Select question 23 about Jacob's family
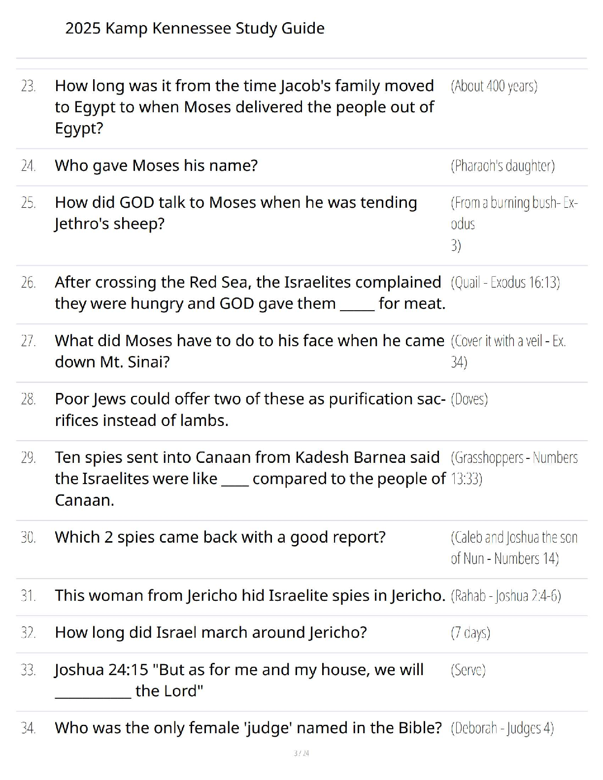 point(245,107)
